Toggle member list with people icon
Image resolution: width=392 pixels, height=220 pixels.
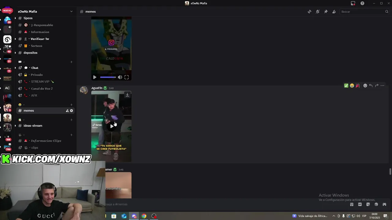pos(334,12)
